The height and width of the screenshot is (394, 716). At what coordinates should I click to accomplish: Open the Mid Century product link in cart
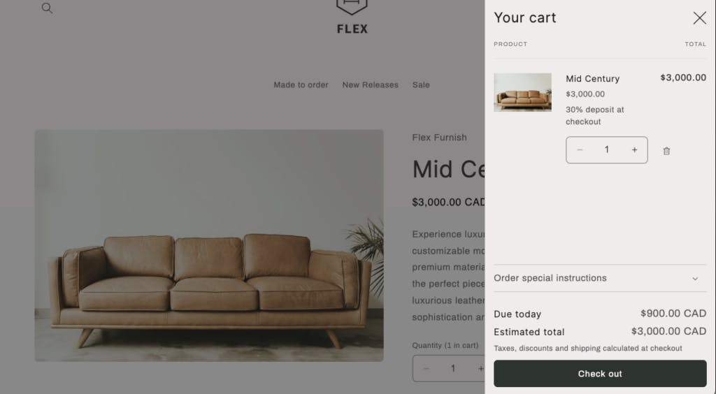(x=593, y=79)
